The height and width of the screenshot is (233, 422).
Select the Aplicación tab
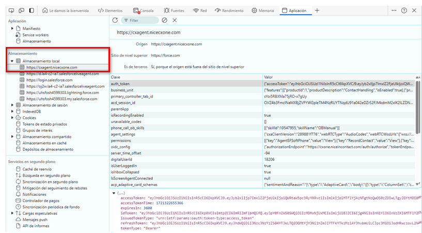[294, 10]
